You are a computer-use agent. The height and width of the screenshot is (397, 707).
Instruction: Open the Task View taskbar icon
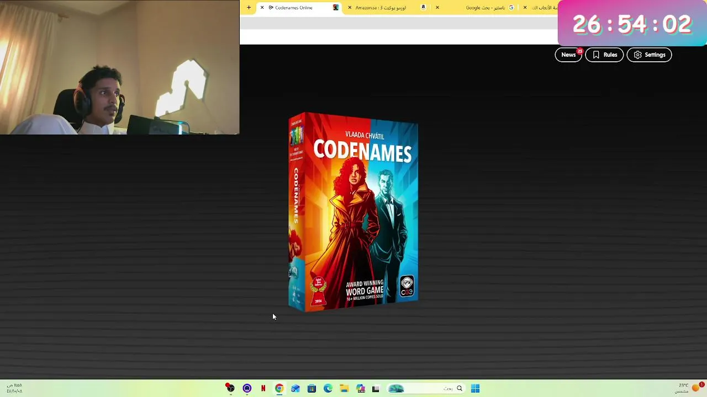tap(376, 388)
